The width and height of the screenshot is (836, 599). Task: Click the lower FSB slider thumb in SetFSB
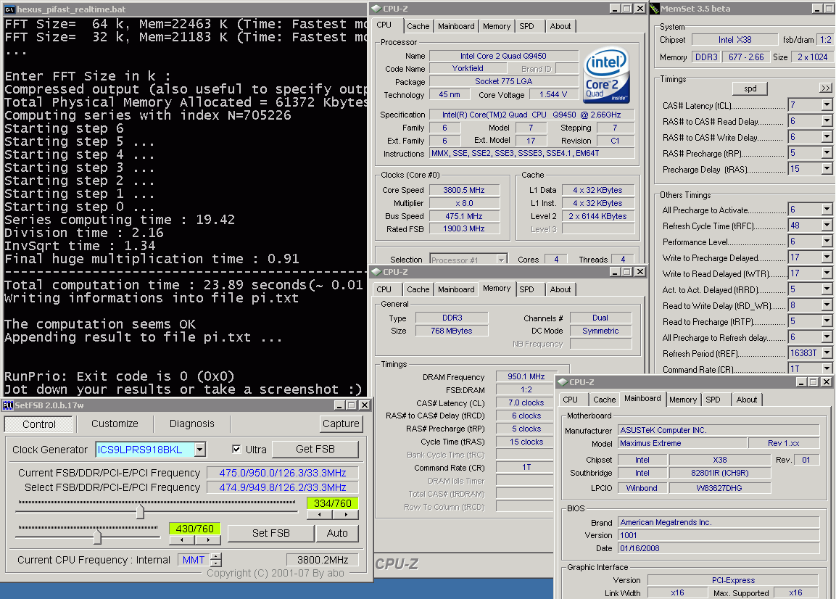point(98,537)
